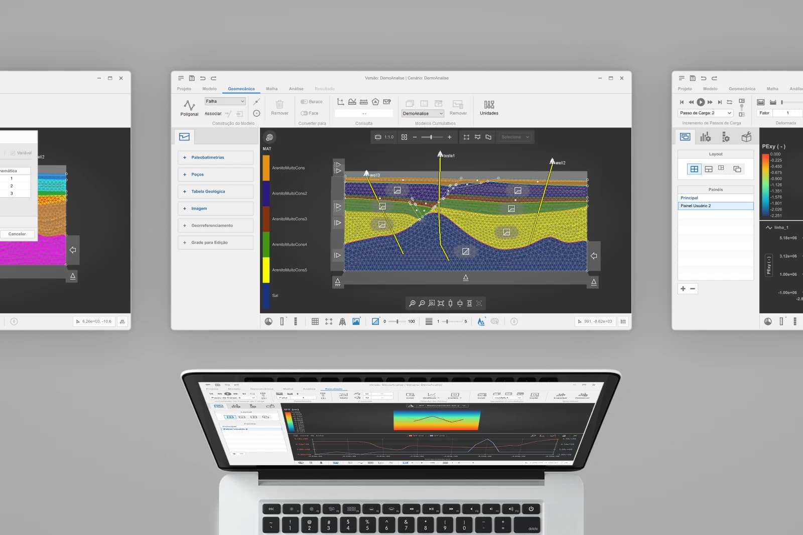Viewport: 803px width, 535px height.
Task: Click the Fator value input field
Action: 787,113
